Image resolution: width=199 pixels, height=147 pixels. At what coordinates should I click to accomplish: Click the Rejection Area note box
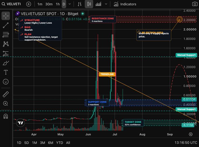(x=154, y=35)
